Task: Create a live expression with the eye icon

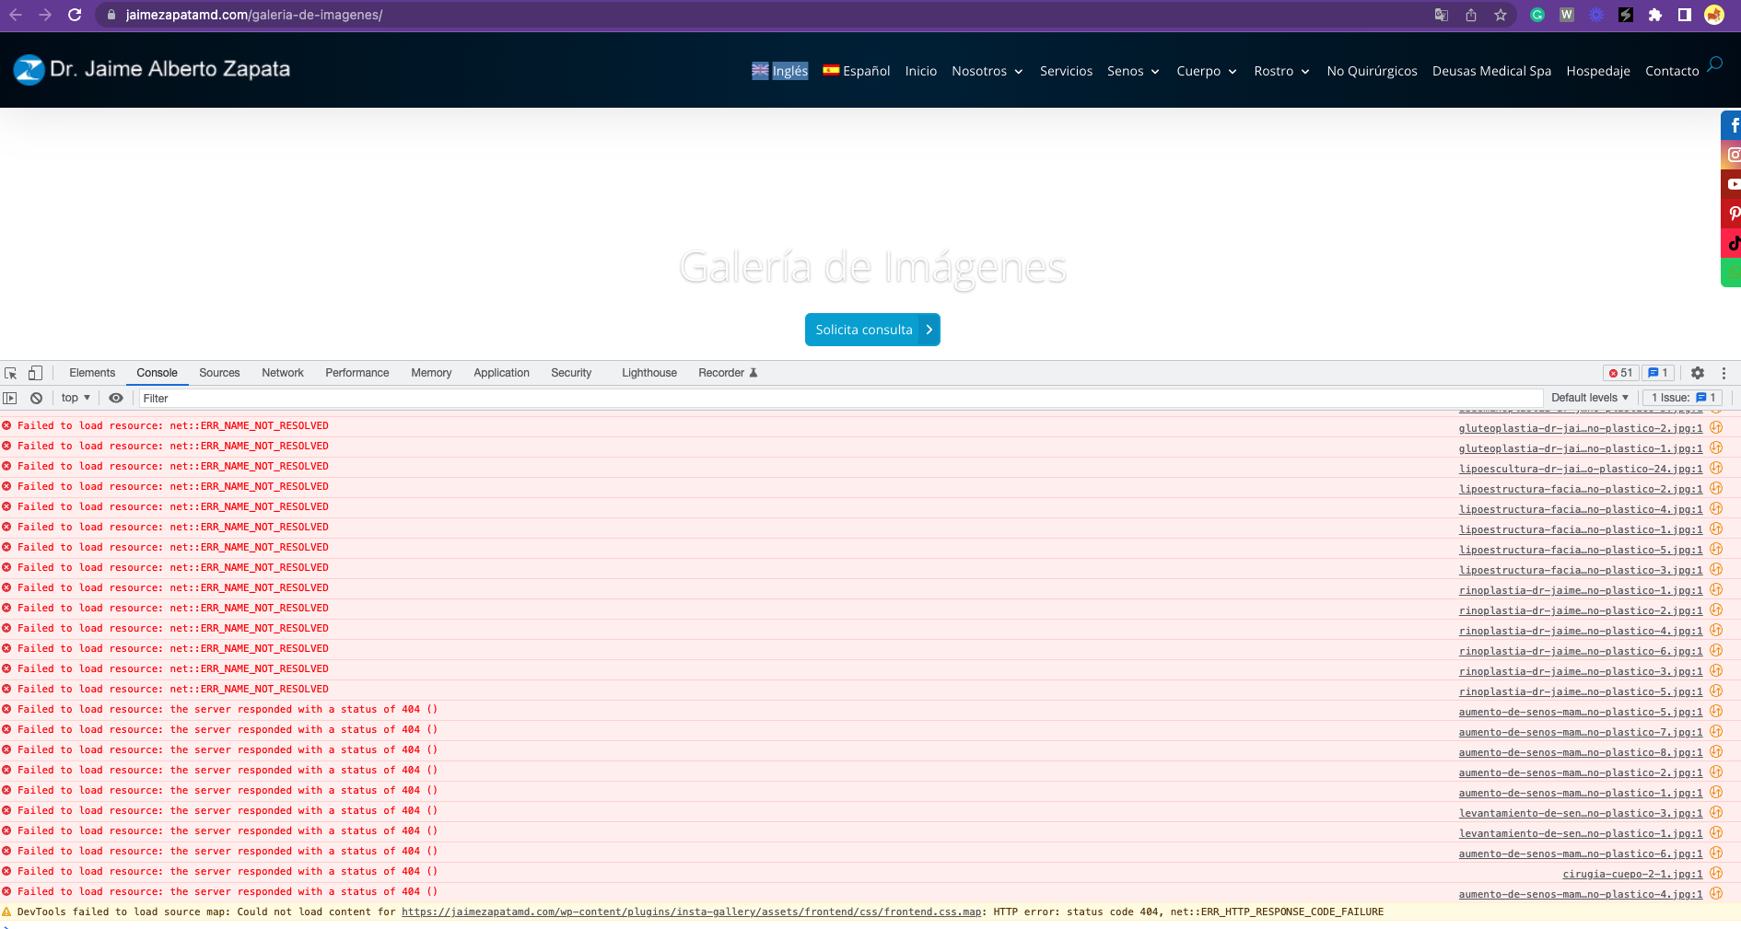Action: point(115,398)
